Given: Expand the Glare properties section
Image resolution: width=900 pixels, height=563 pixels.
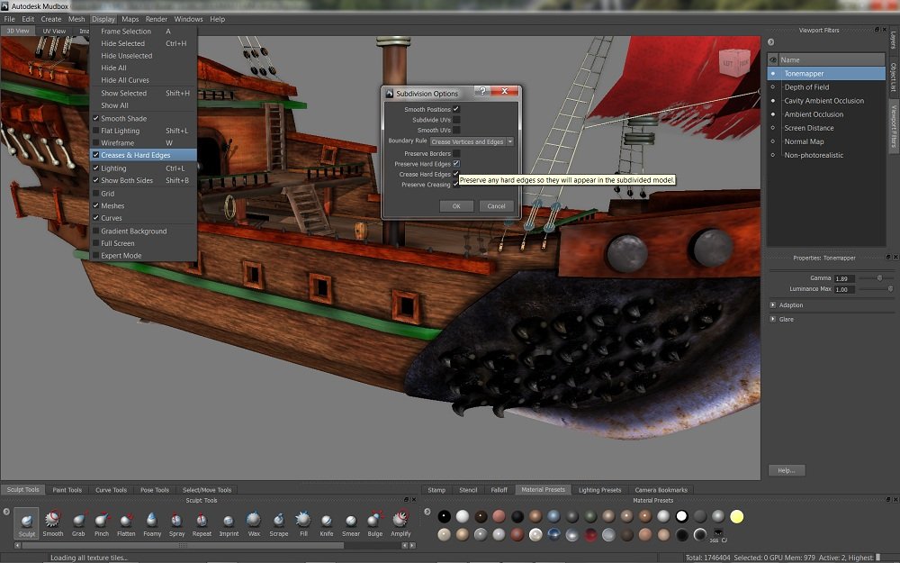Looking at the screenshot, I should click(x=776, y=319).
